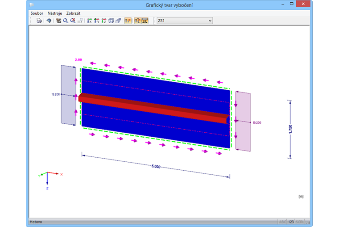Viewport: 339px width, 227px height.
Task: Open the Zobrazit menu
Action: [x=73, y=13]
